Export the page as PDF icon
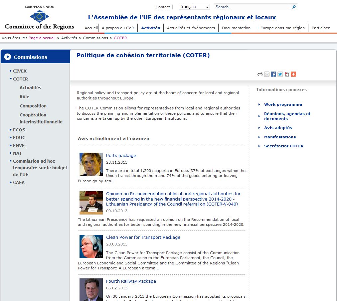Viewport: 337px width, 301px height. (287, 75)
